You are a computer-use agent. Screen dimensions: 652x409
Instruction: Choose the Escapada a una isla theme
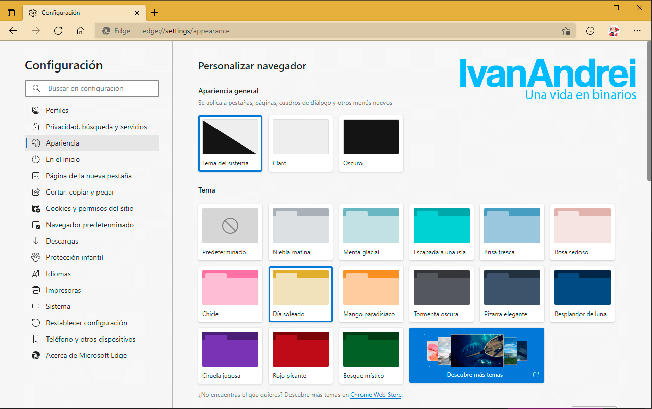tap(442, 232)
